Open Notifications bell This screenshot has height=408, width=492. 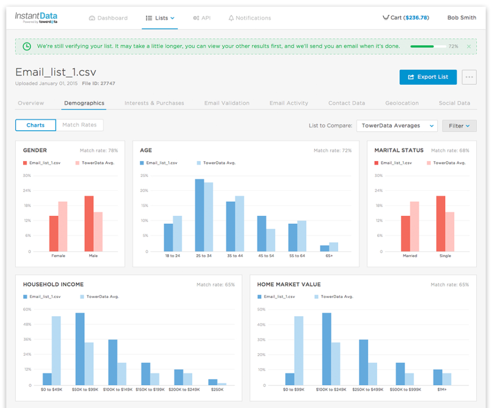click(250, 18)
